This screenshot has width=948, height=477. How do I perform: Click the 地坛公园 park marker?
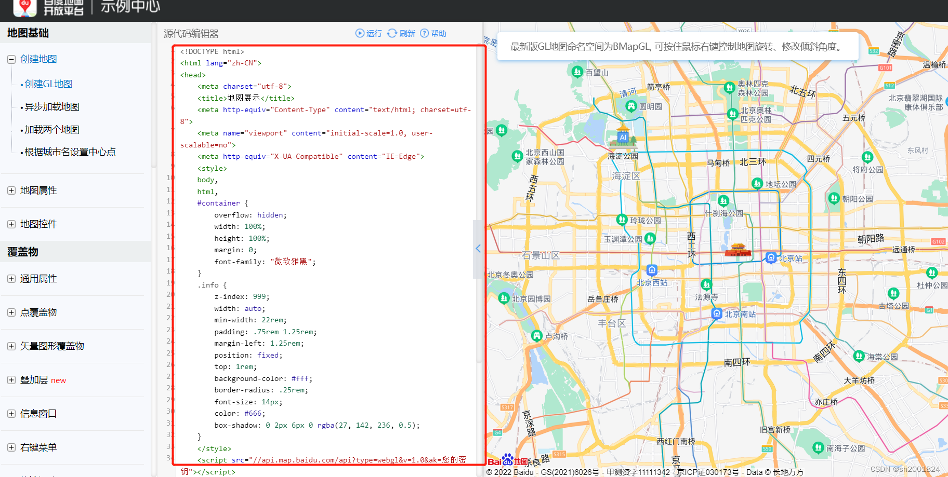pyautogui.click(x=757, y=183)
